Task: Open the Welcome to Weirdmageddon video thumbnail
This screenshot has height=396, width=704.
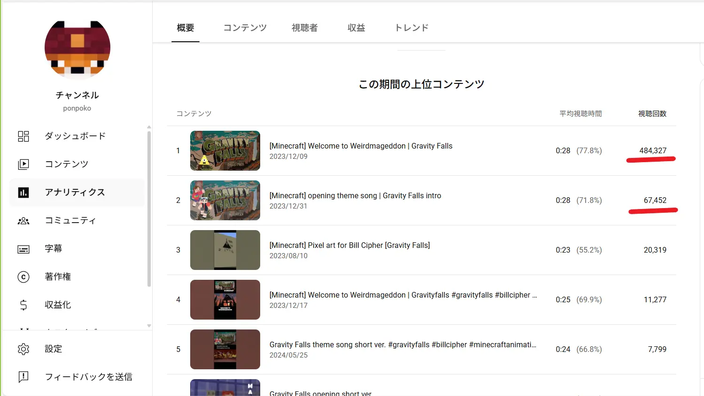Action: coord(225,151)
